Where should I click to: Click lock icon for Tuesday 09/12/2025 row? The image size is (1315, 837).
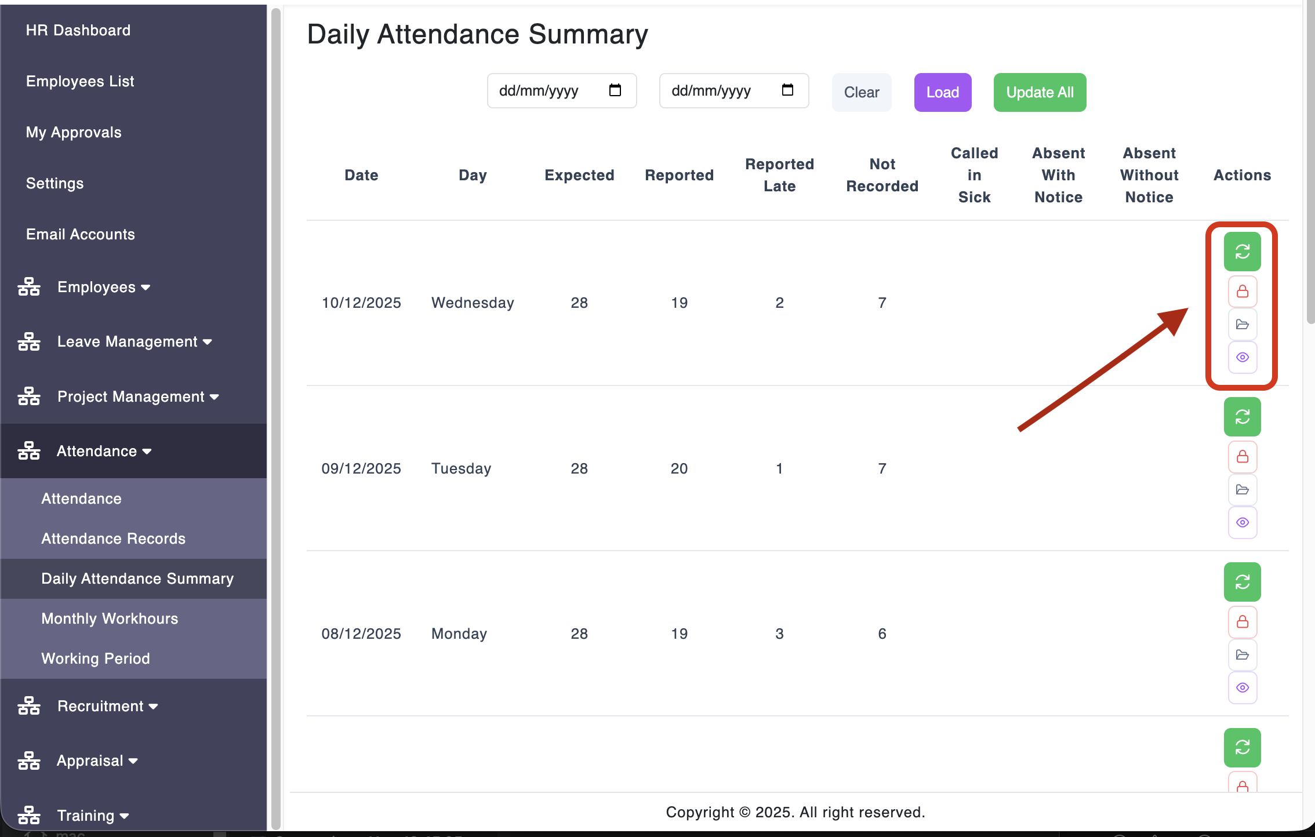(1242, 457)
